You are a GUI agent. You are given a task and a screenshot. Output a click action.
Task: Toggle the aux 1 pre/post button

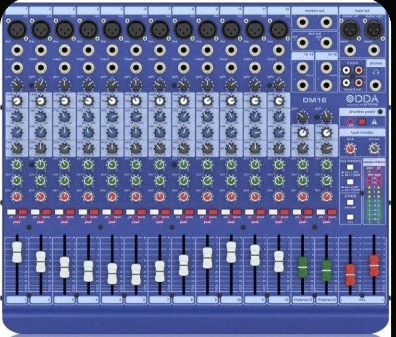350,167
